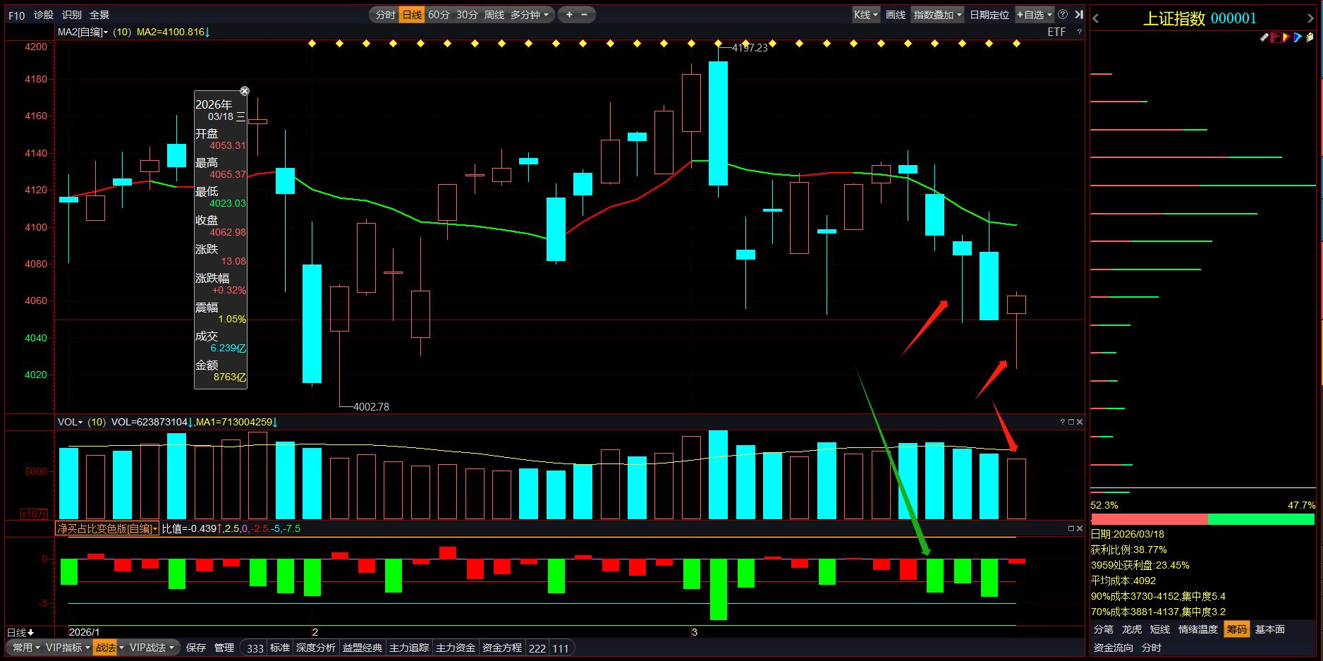Open the 主力资金 tab at the bottom
This screenshot has width=1323, height=661.
coord(455,648)
